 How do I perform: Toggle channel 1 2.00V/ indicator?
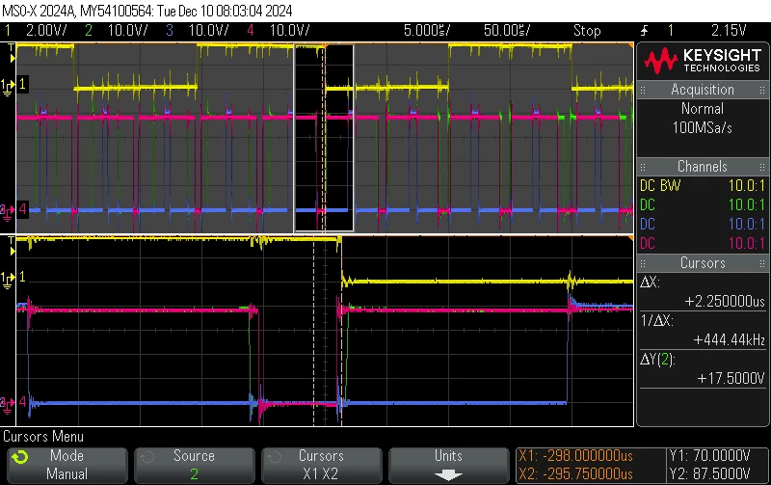37,31
